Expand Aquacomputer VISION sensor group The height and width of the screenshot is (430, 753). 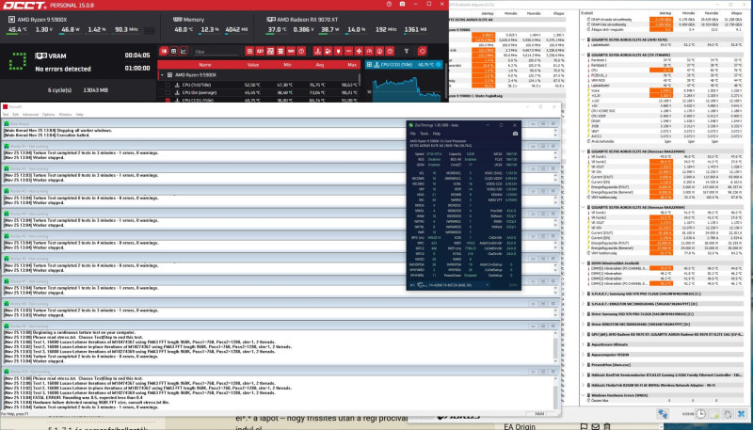pos(584,355)
